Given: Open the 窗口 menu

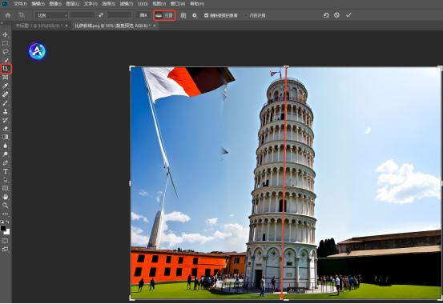Looking at the screenshot, I should tap(178, 4).
